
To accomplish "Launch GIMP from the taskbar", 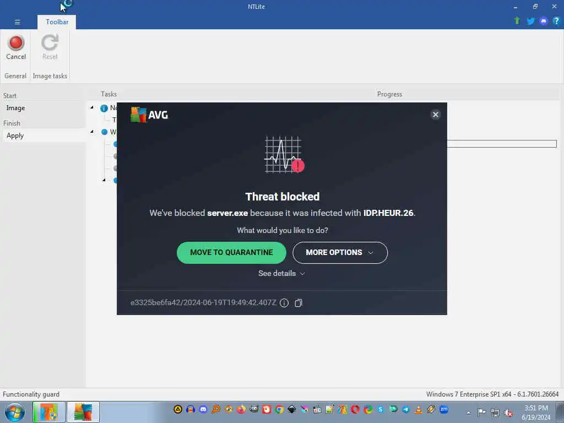I will [254, 409].
